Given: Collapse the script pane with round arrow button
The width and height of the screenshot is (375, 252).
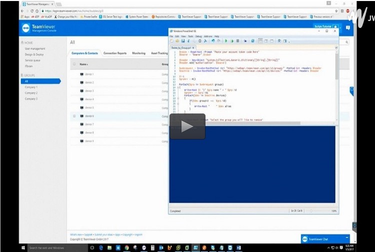Looking at the screenshot, I should pos(336,47).
